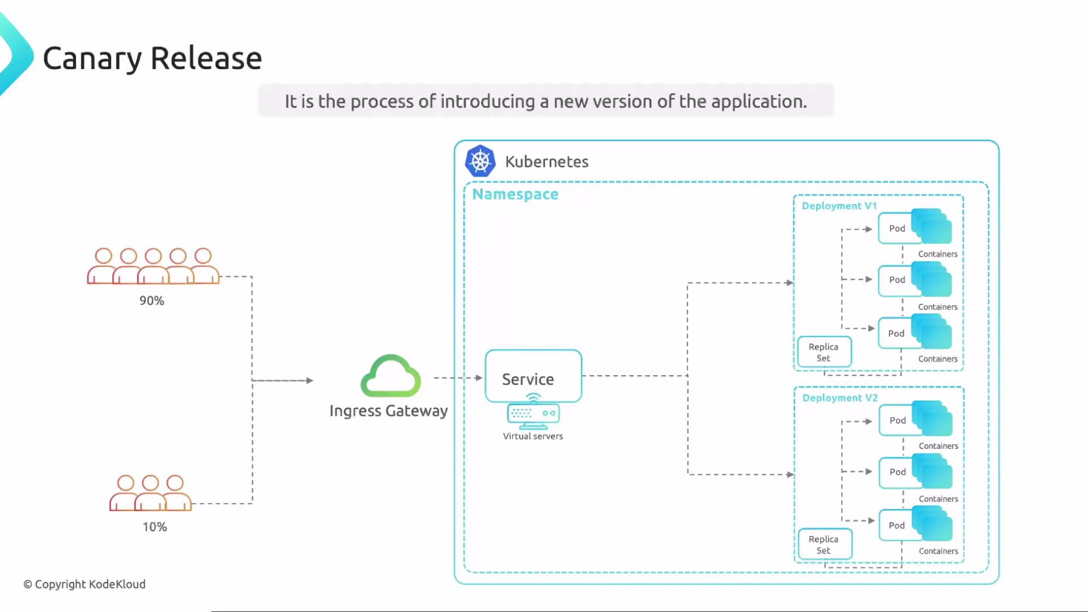Screen dimensions: 1088x612
Task: Click the Replica Set box in Deployment V1
Action: point(824,352)
